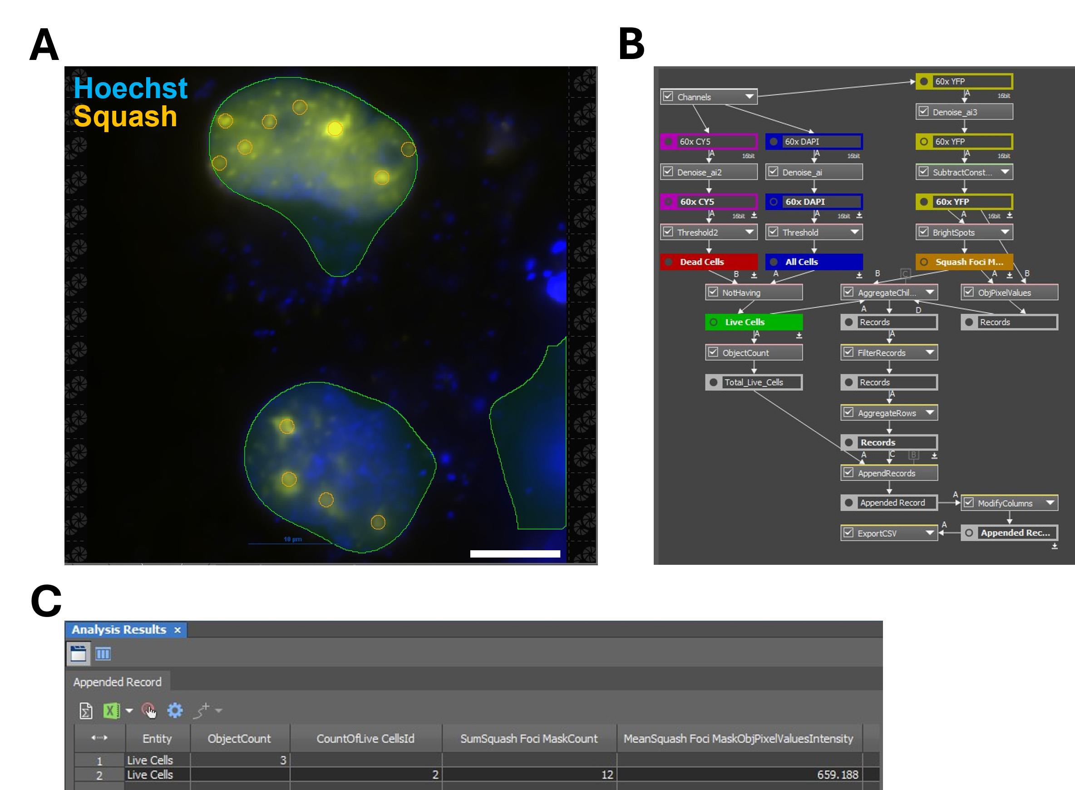
Task: Select the single window view icon
Action: click(78, 654)
